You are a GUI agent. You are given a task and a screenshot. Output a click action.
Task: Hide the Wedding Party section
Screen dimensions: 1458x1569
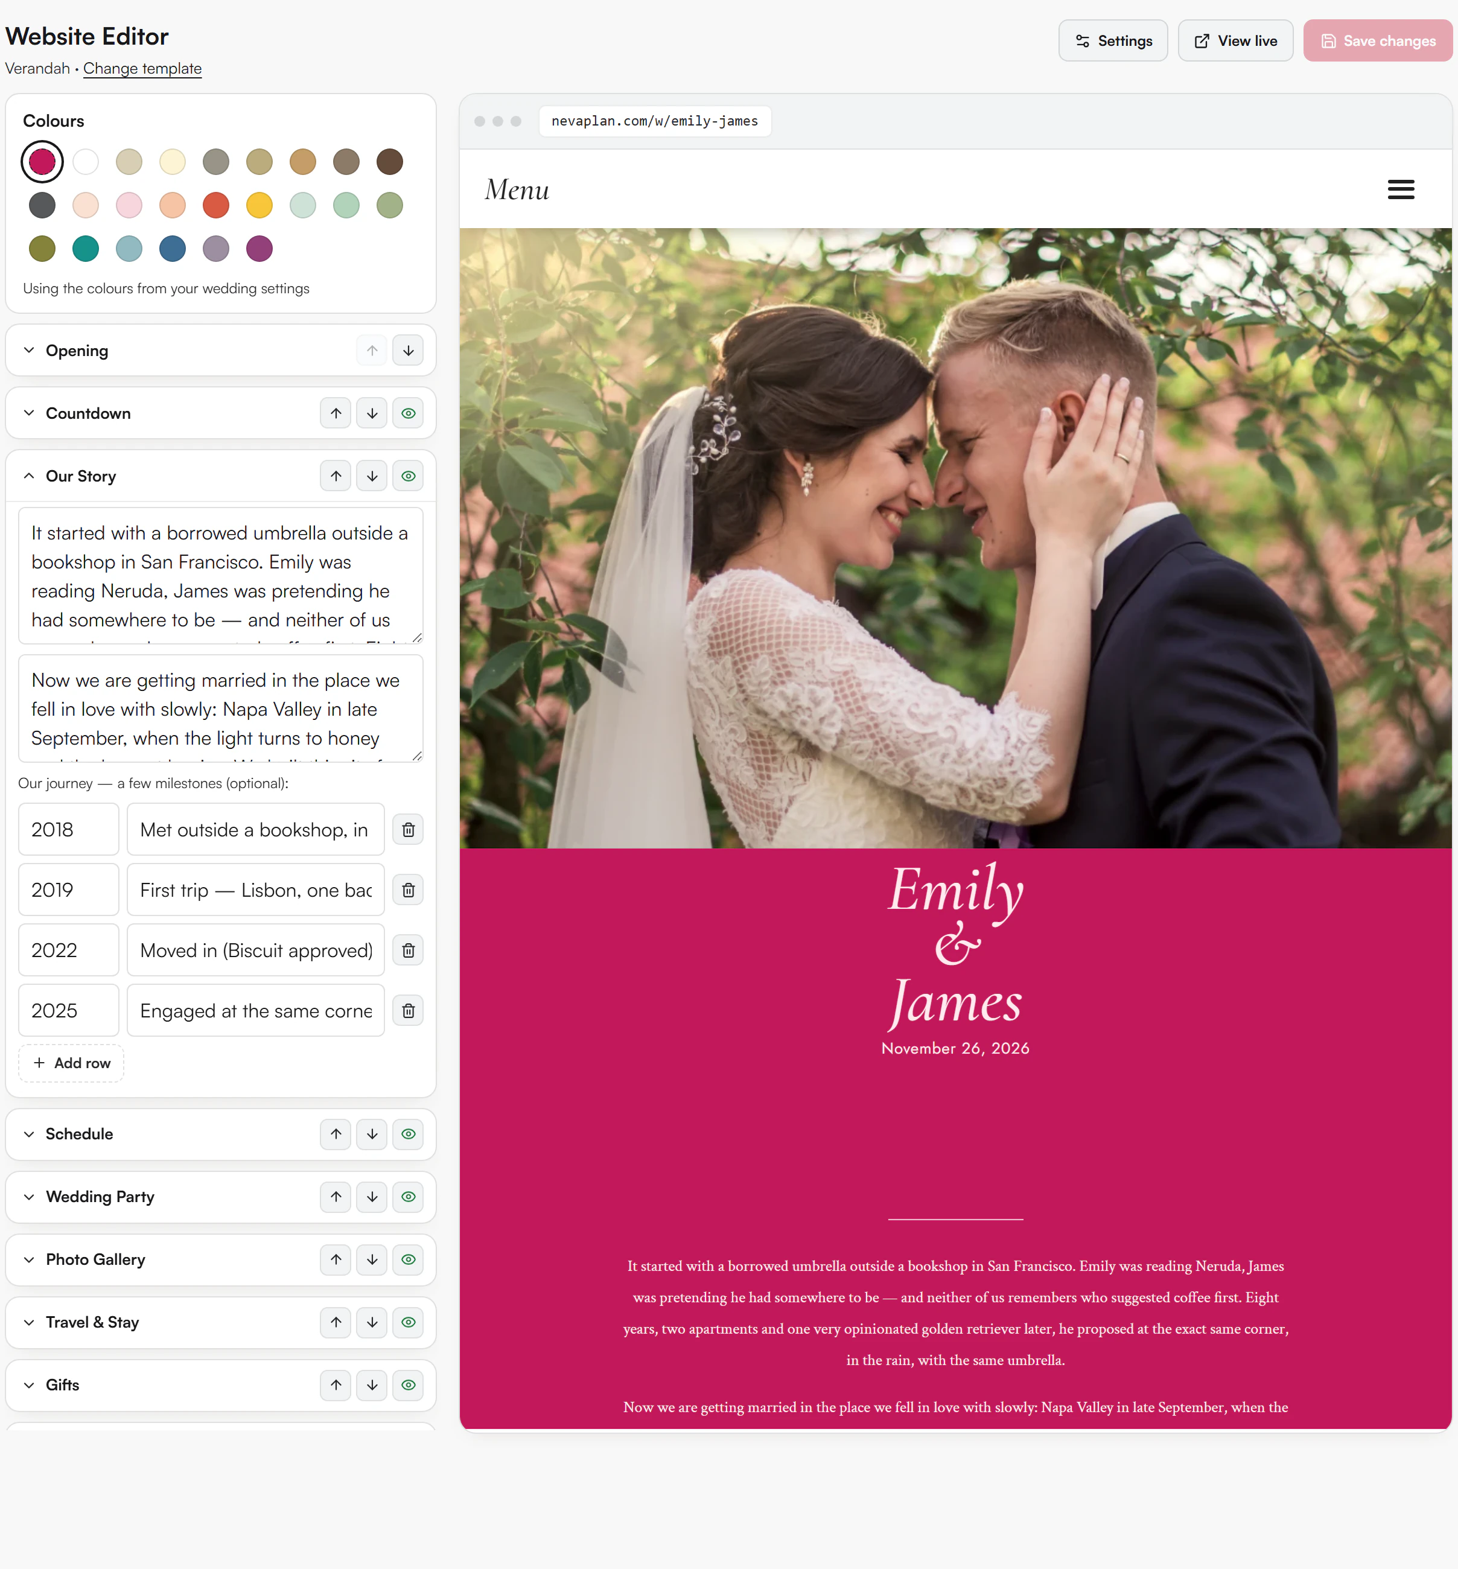click(408, 1197)
